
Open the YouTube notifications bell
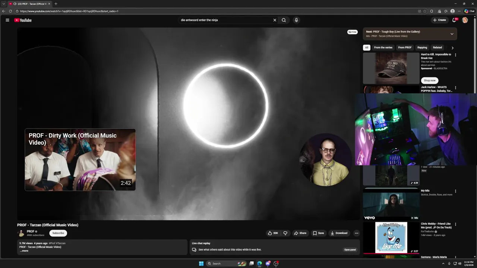pyautogui.click(x=454, y=20)
